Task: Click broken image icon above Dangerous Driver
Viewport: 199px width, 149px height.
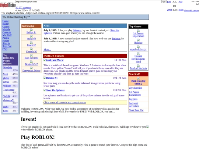Action: tap(31, 68)
